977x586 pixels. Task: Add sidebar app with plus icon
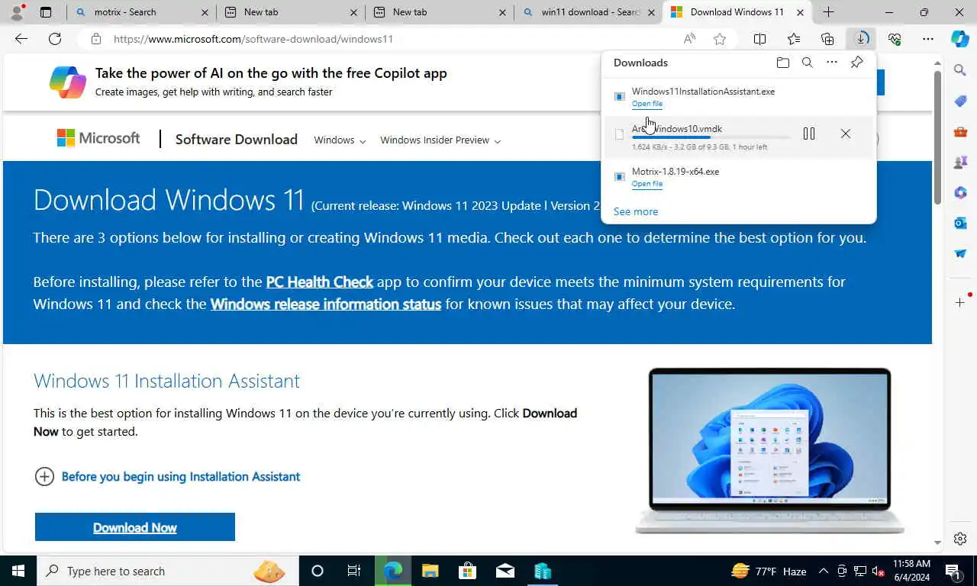tap(960, 302)
